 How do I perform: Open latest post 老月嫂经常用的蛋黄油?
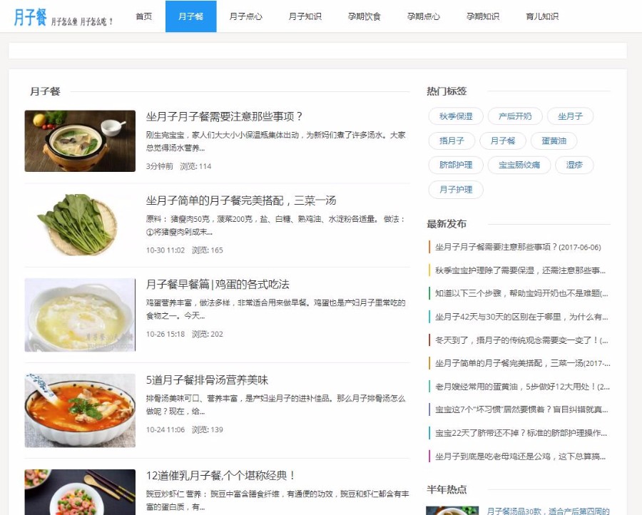522,387
